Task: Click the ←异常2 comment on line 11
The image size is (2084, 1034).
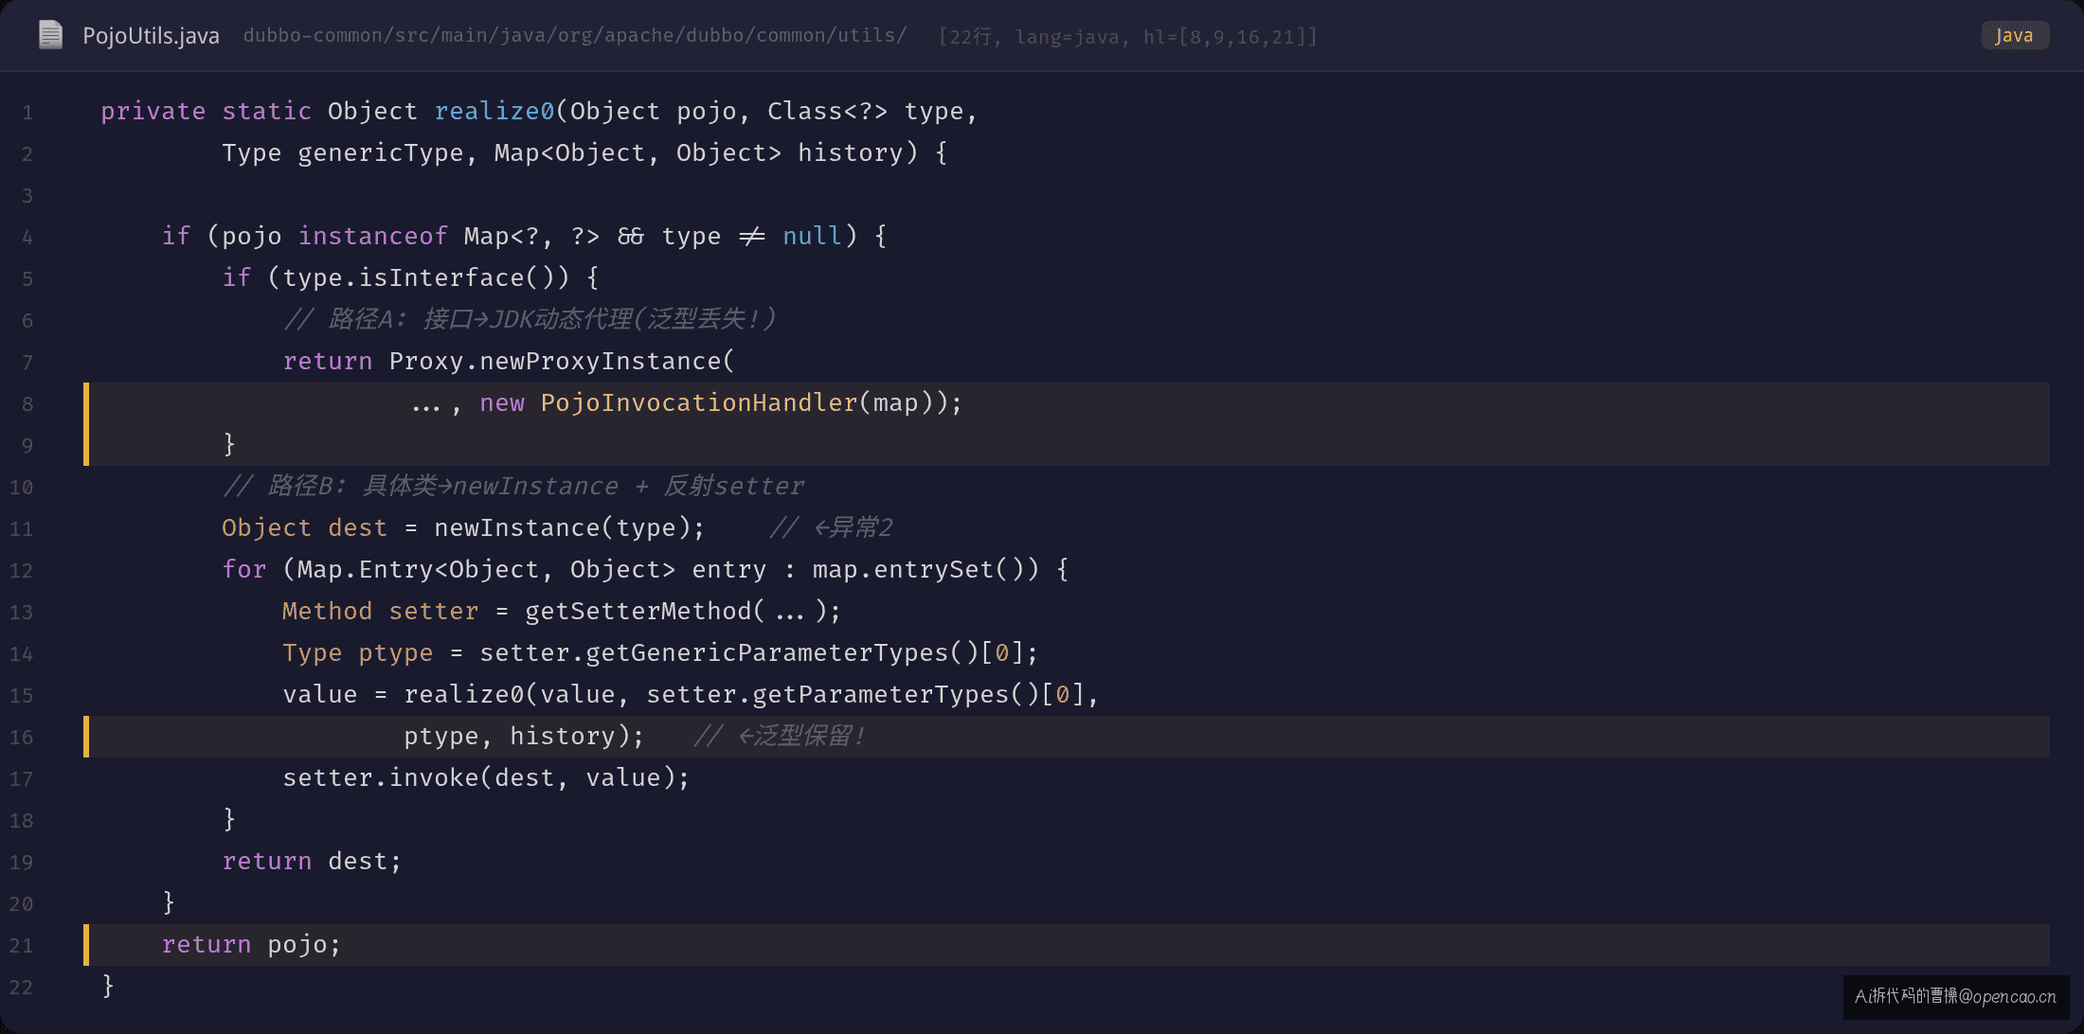Action: [832, 527]
